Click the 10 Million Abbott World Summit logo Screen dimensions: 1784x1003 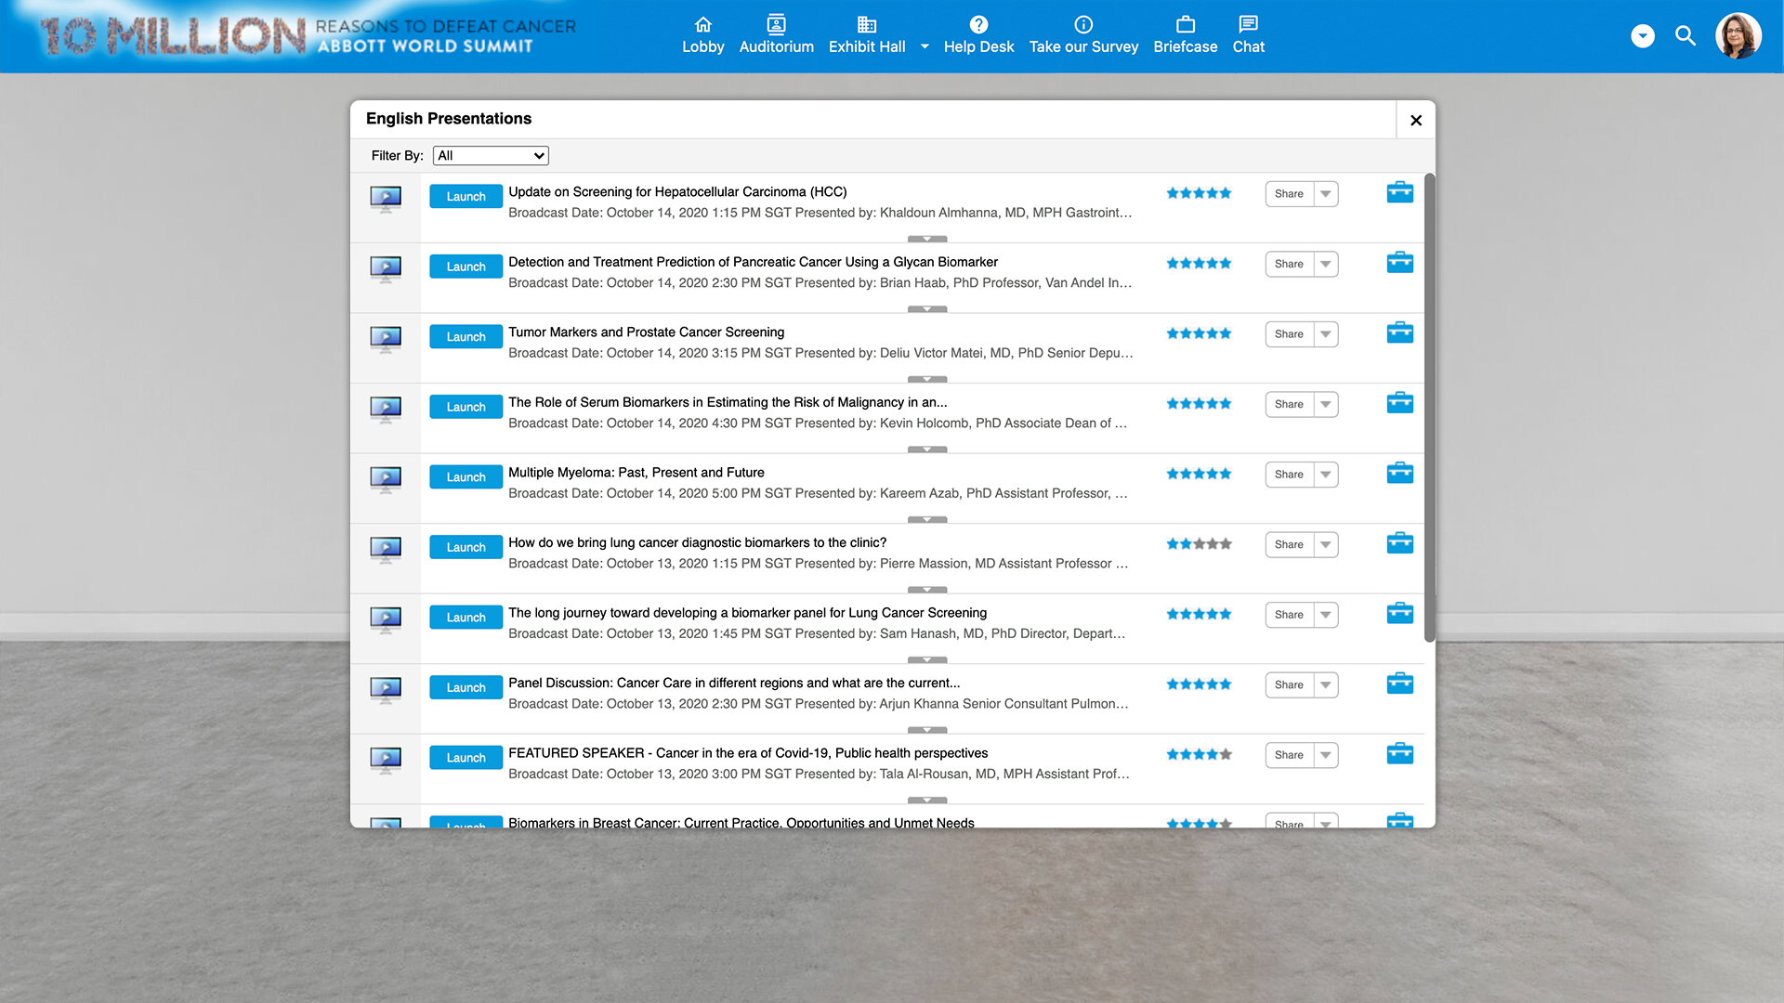(x=308, y=35)
